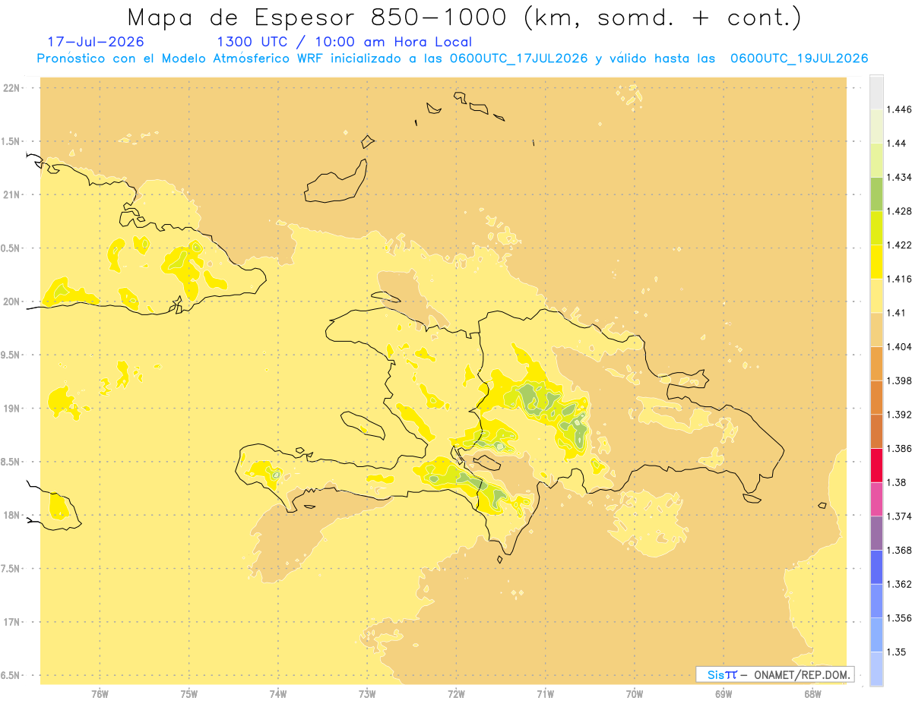
Task: Click the "1.446" colorbar label
Action: point(899,109)
